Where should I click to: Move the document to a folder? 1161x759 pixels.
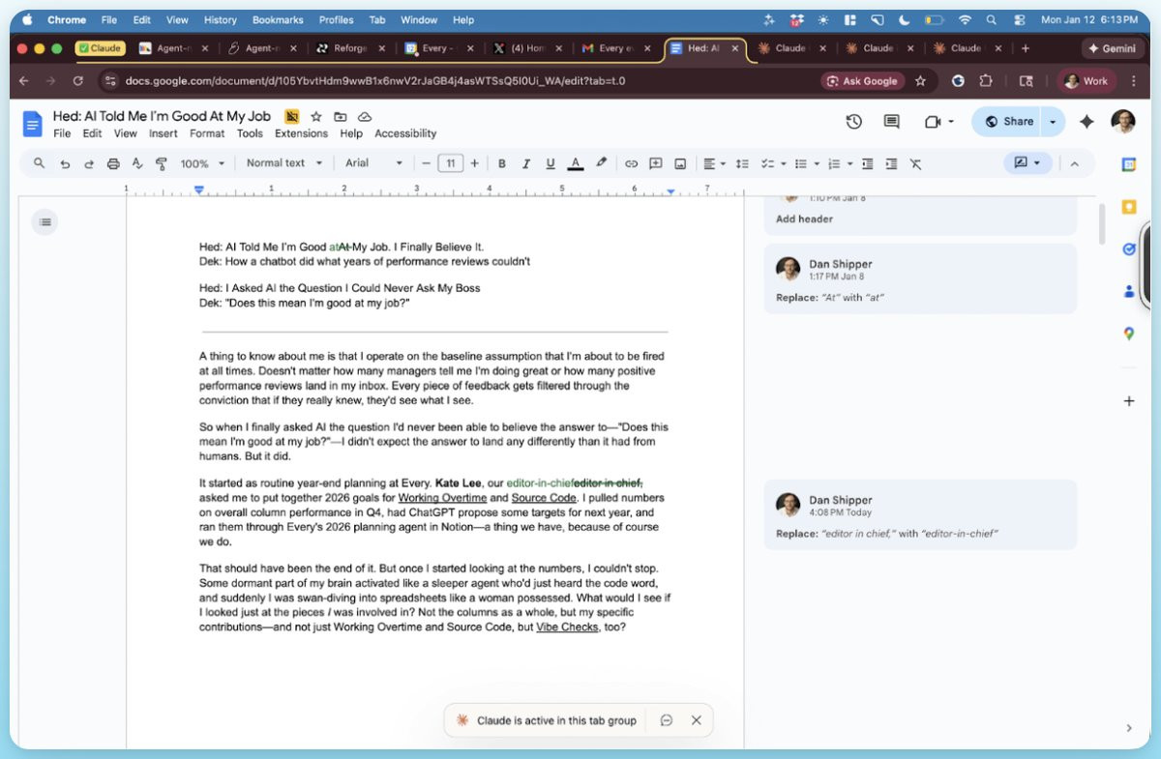(x=340, y=117)
